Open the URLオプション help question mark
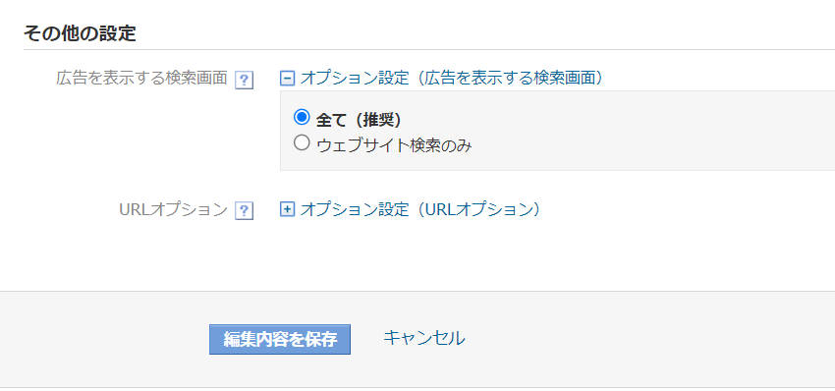This screenshot has width=835, height=391. point(244,211)
